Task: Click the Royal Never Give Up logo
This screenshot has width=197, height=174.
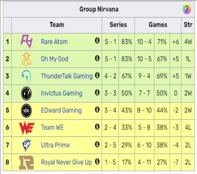Action: click(x=26, y=163)
